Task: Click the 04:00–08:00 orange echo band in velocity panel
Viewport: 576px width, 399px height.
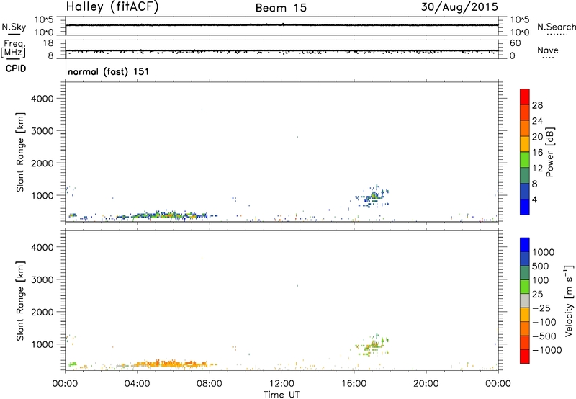Action: point(171,364)
